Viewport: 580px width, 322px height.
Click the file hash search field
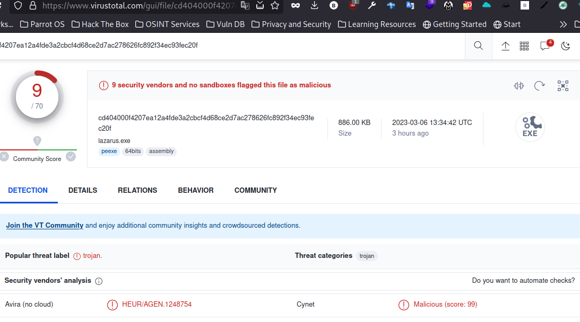[x=232, y=46]
